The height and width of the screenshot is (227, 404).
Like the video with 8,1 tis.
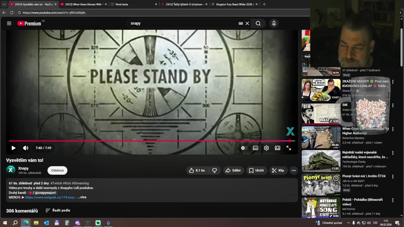click(197, 170)
